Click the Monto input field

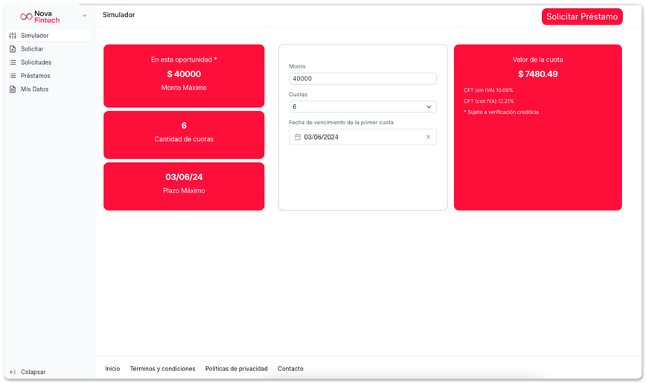[x=362, y=79]
